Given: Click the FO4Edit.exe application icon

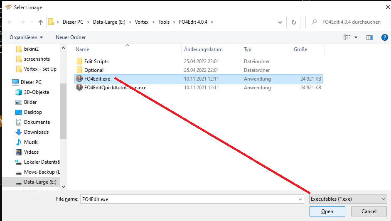Looking at the screenshot, I should tap(79, 79).
